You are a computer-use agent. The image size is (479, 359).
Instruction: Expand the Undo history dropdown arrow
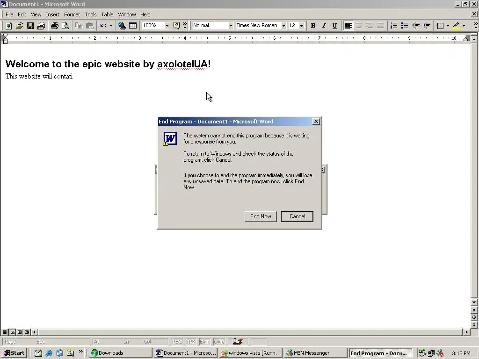(111, 26)
